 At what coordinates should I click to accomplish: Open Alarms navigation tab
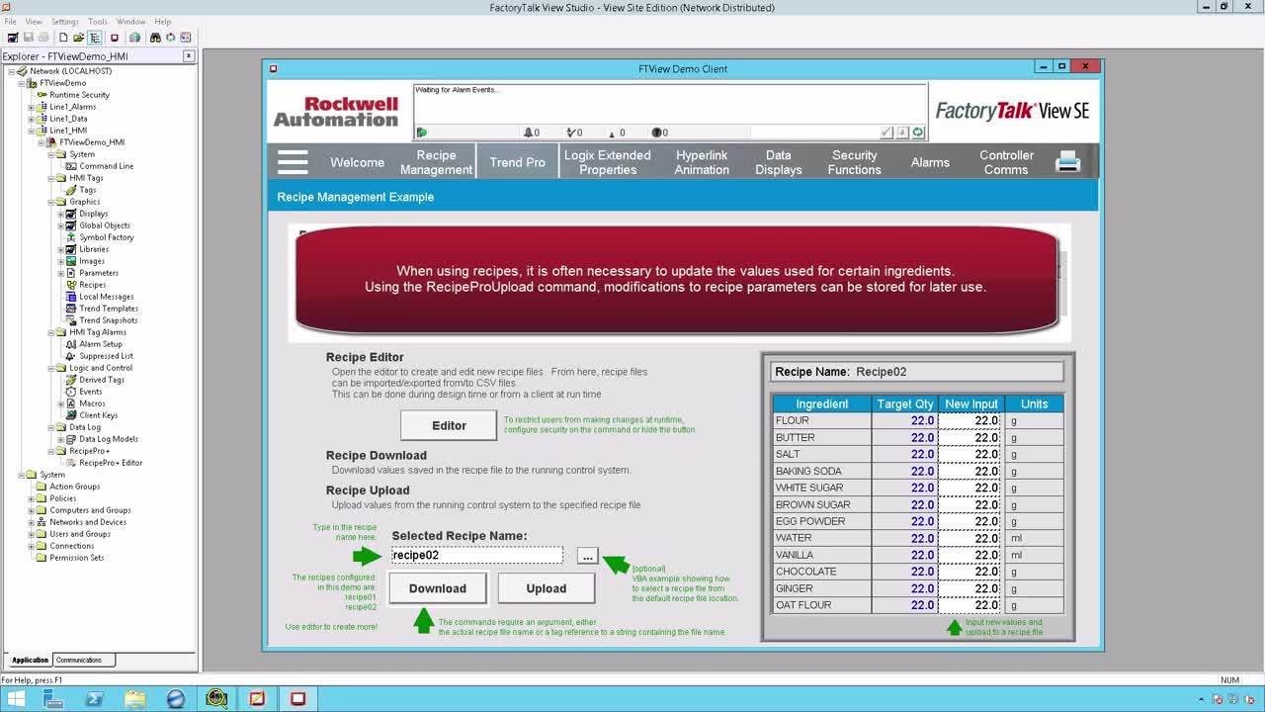tap(930, 162)
